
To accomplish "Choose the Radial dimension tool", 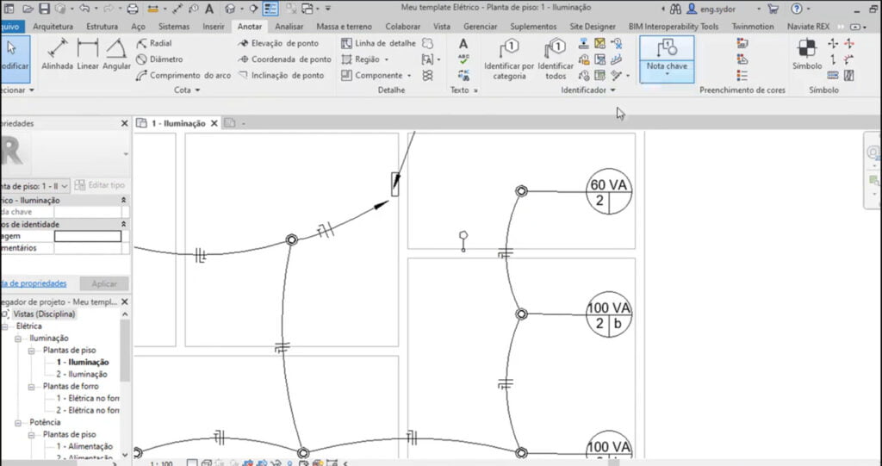I will [154, 43].
